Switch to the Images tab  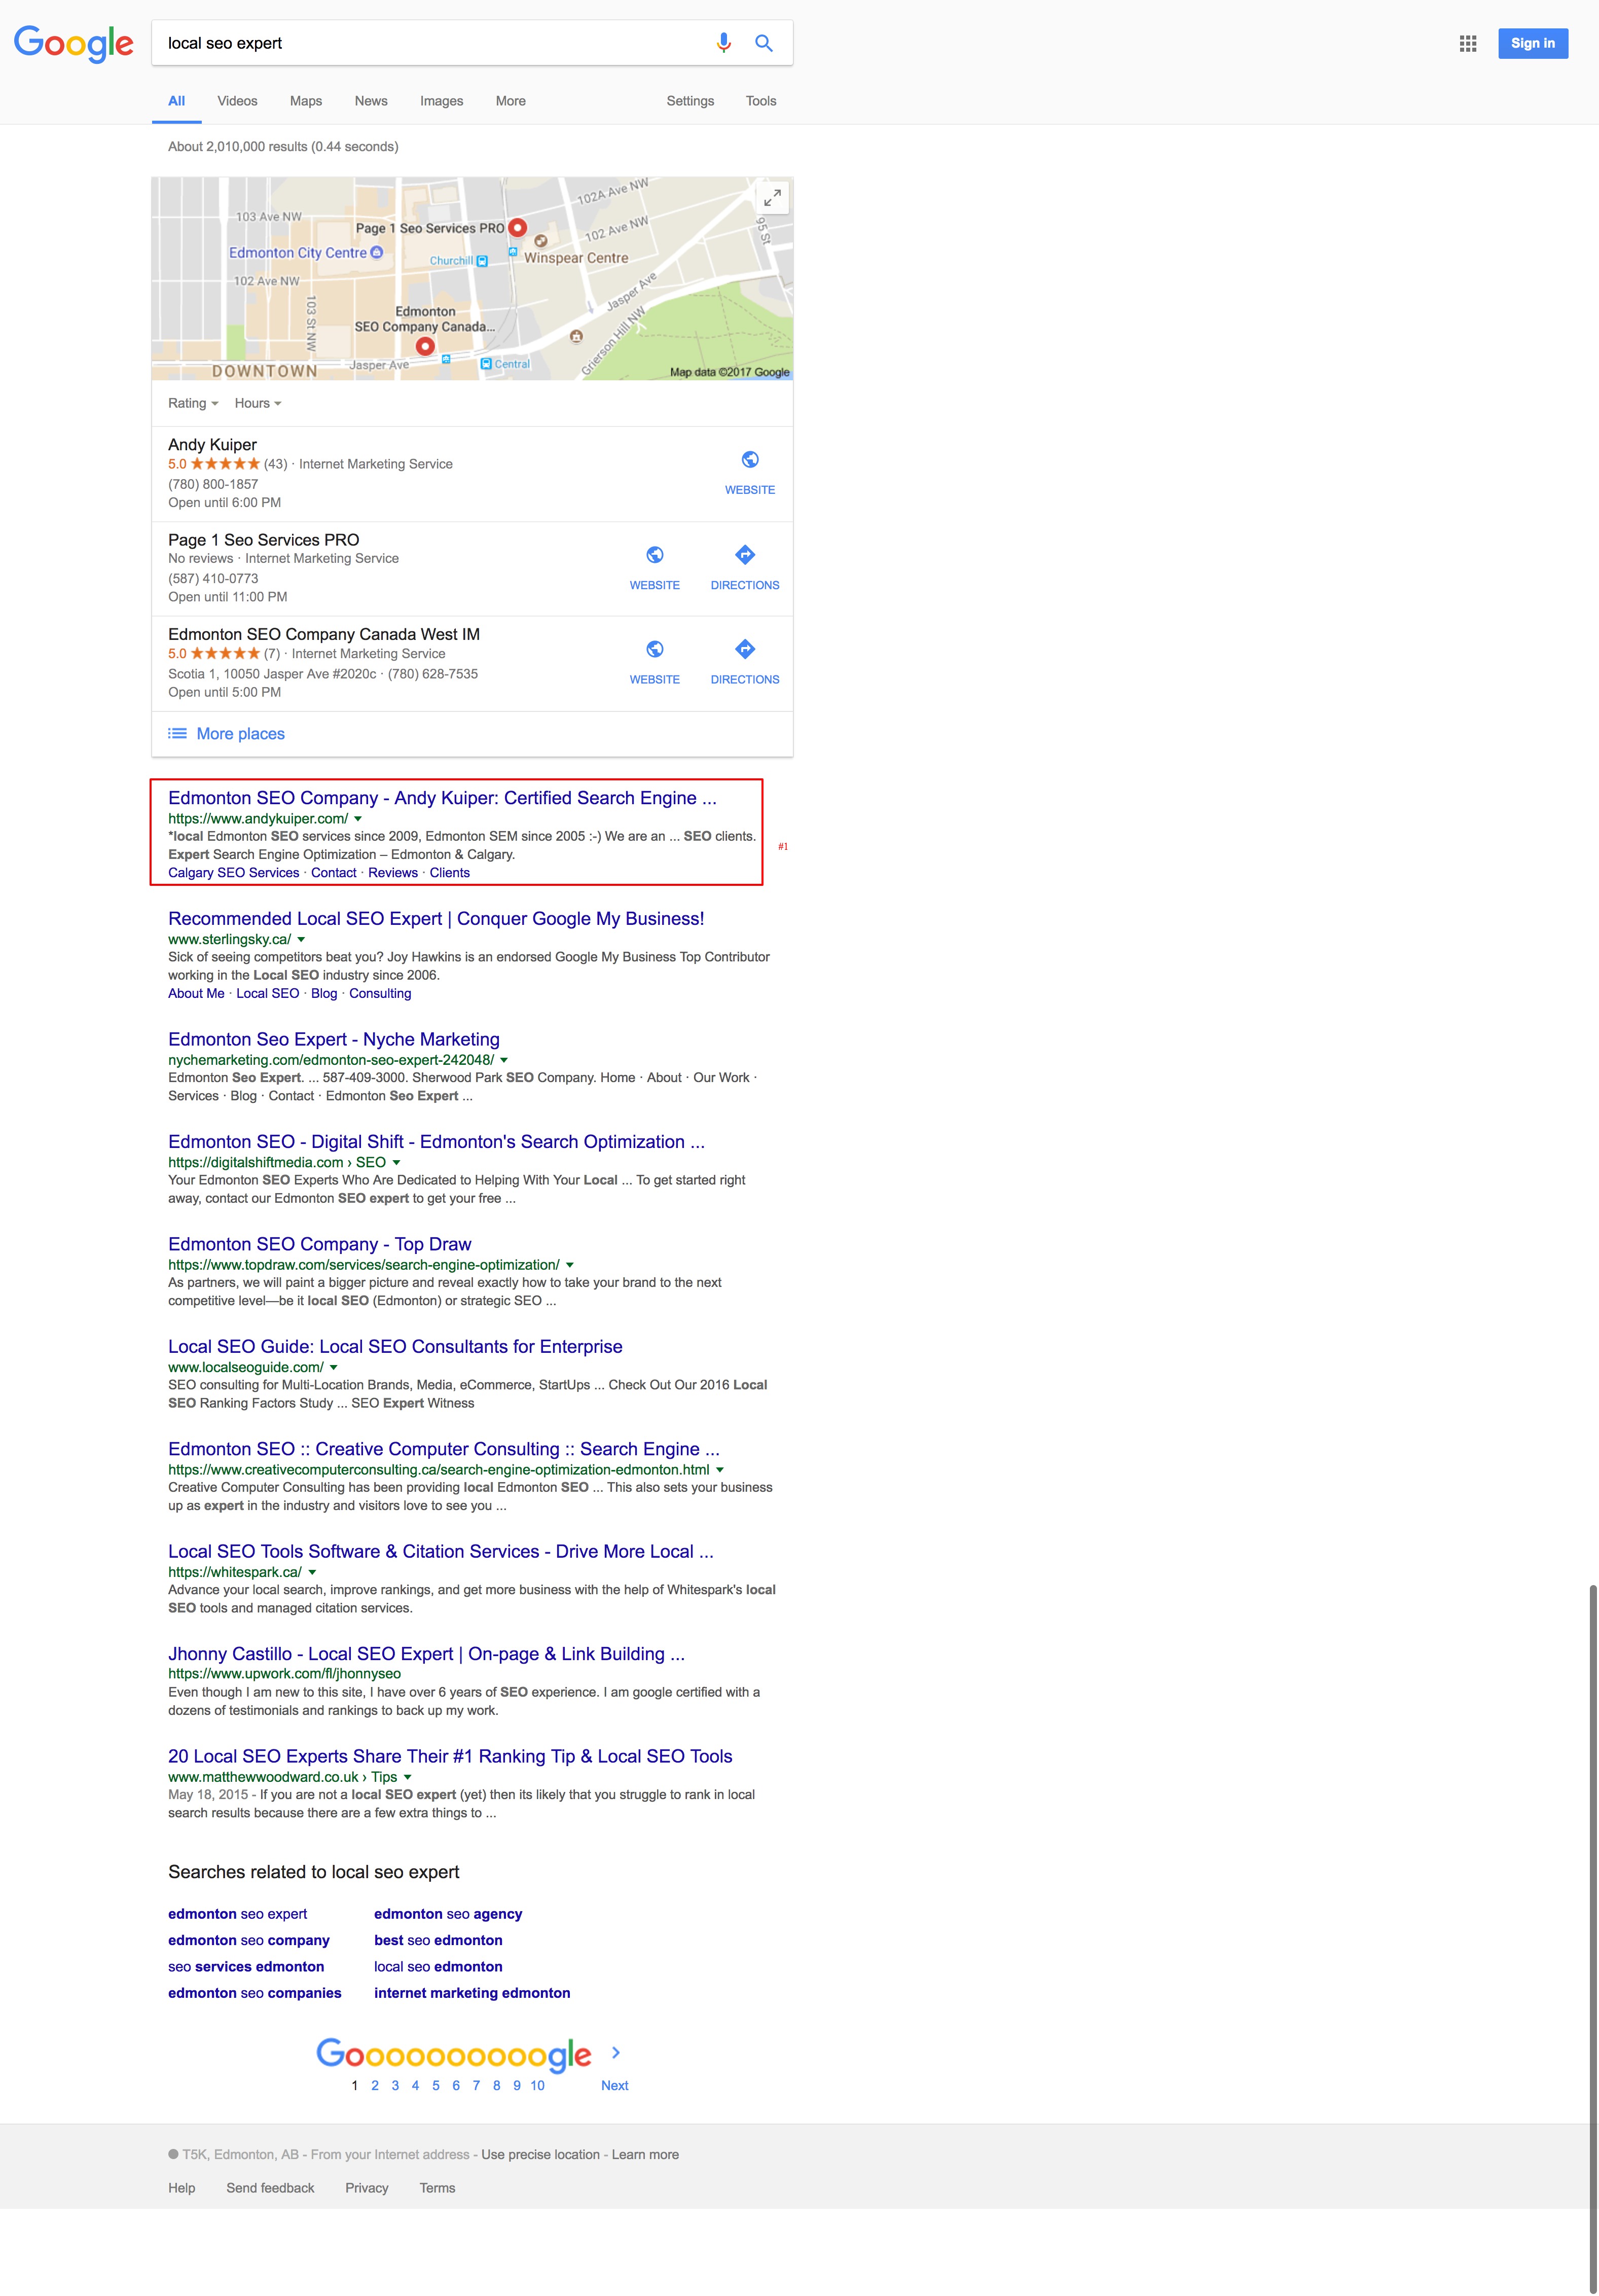(x=442, y=101)
